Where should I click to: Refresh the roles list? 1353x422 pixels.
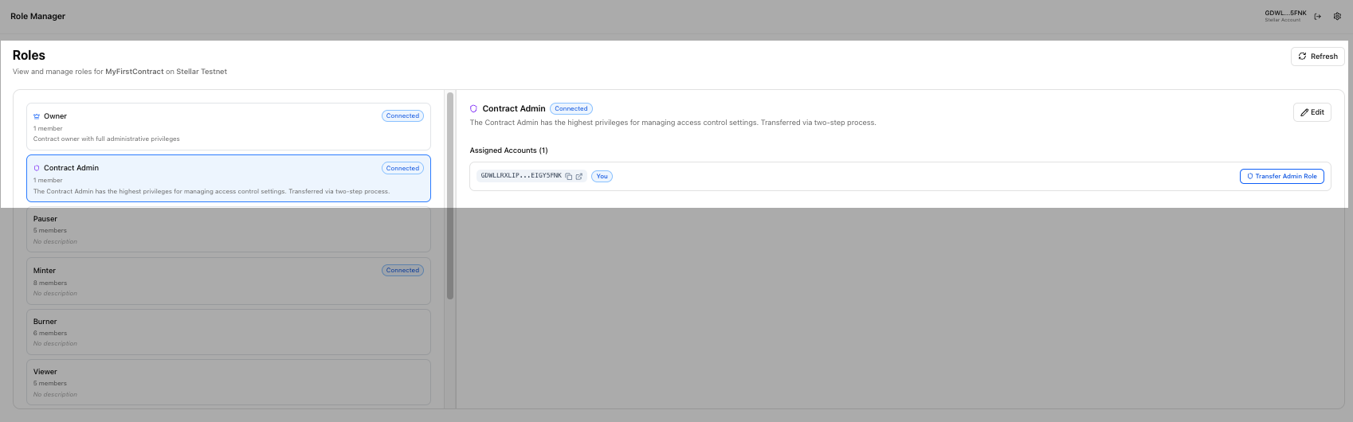point(1317,57)
